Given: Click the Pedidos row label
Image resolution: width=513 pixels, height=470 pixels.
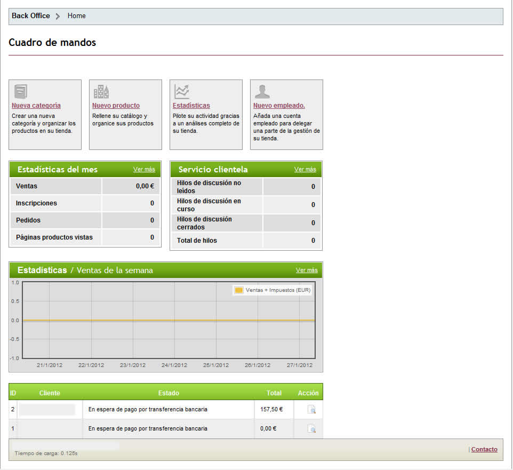Looking at the screenshot, I should [x=28, y=220].
